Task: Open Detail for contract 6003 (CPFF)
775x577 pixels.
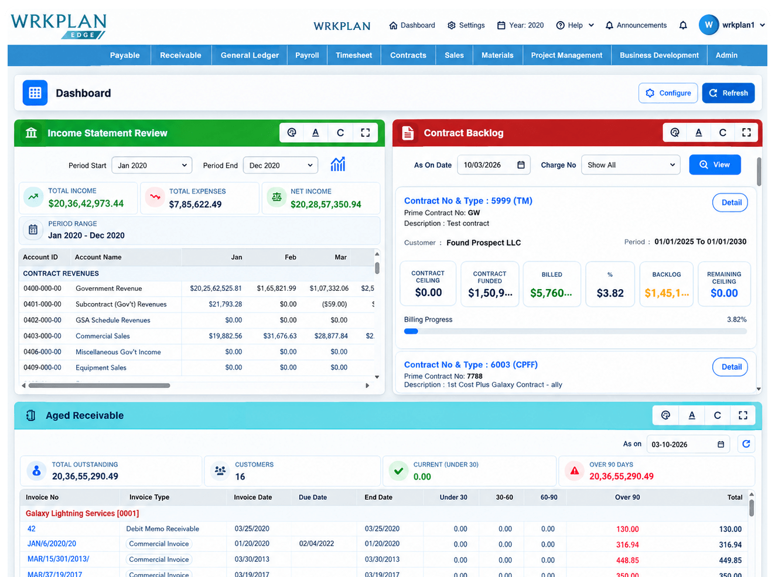Action: [x=731, y=367]
